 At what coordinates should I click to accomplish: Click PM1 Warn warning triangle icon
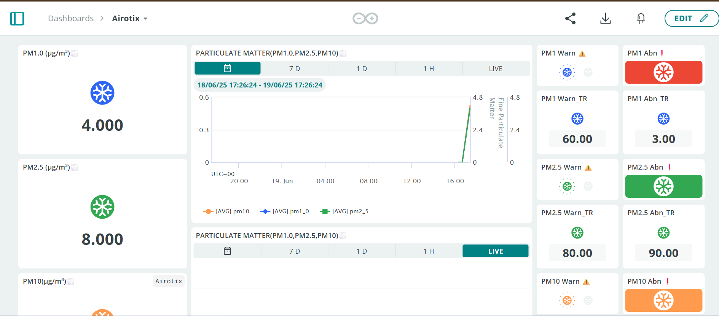pyautogui.click(x=582, y=54)
